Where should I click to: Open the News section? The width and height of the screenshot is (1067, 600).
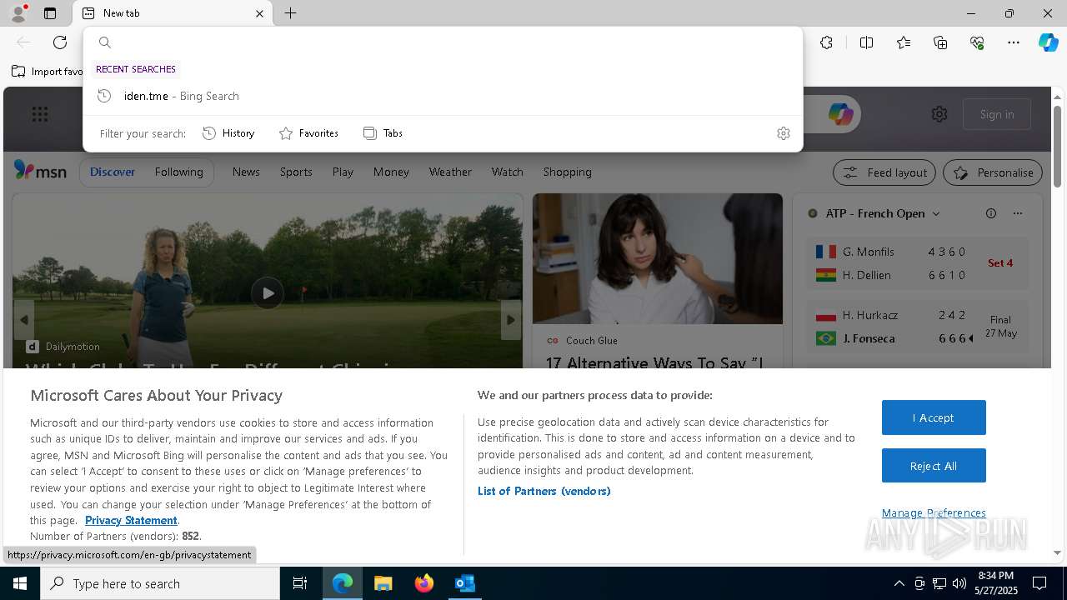tap(246, 172)
